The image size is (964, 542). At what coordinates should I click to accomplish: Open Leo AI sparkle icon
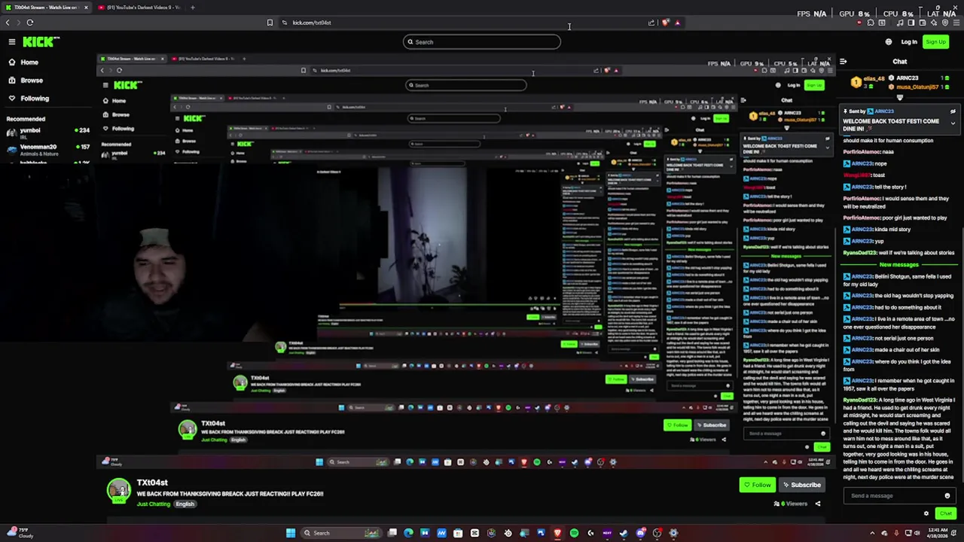[x=934, y=23]
